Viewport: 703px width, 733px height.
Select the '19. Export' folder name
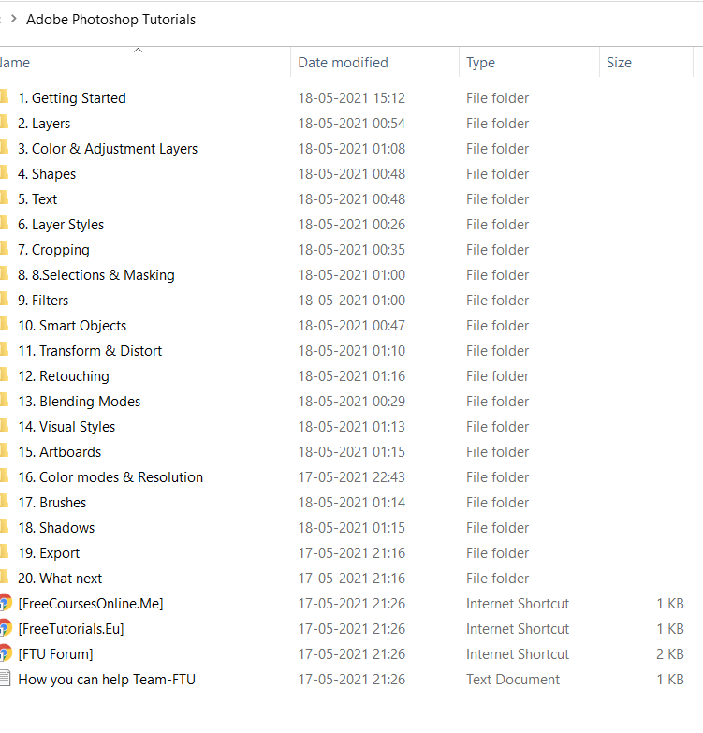tap(49, 552)
